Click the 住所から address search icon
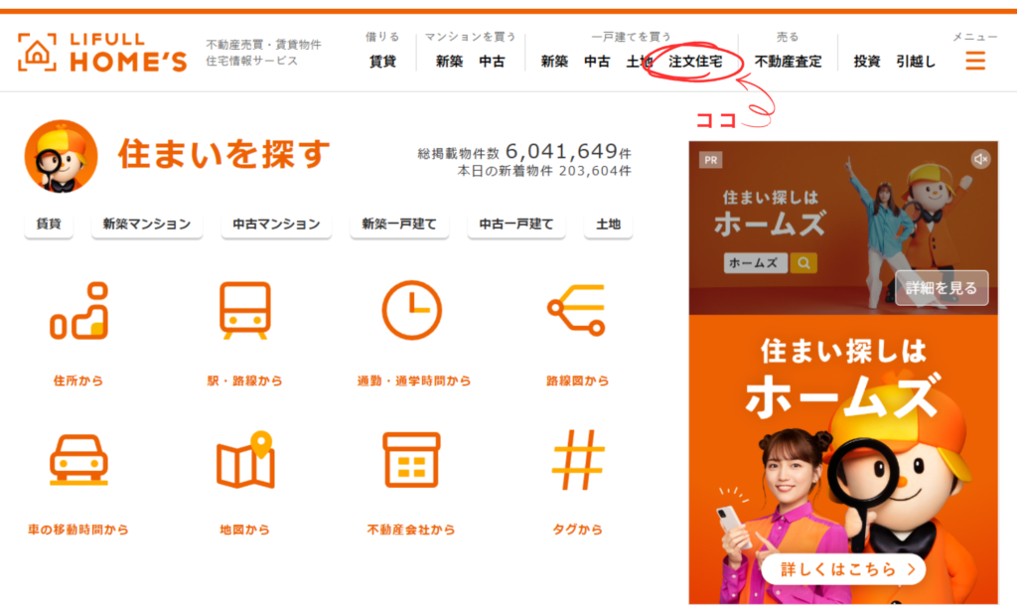 point(78,312)
